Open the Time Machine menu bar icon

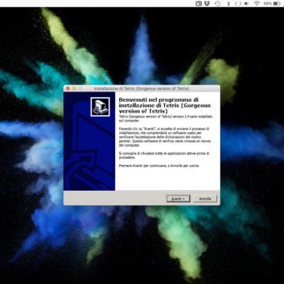(x=218, y=3)
